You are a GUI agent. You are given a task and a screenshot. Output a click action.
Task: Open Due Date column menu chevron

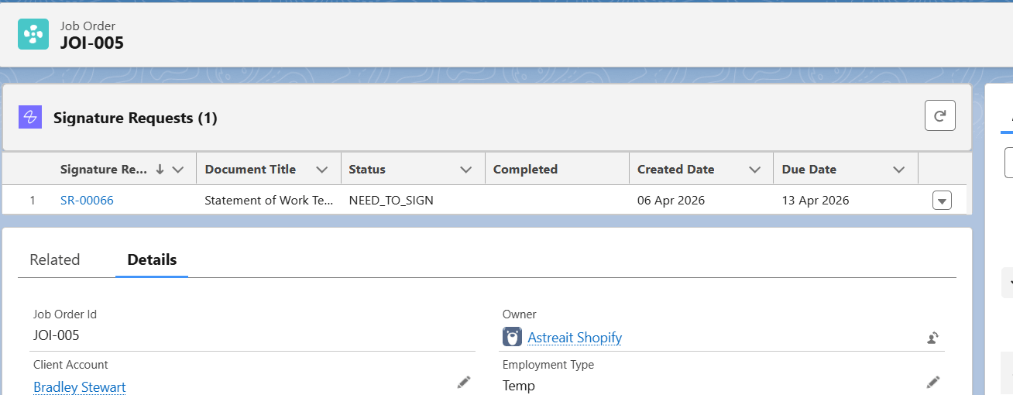pyautogui.click(x=899, y=170)
